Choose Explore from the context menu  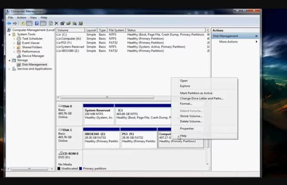click(x=204, y=86)
